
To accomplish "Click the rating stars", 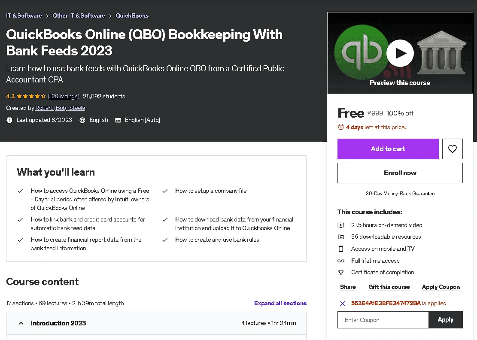I will coord(31,97).
